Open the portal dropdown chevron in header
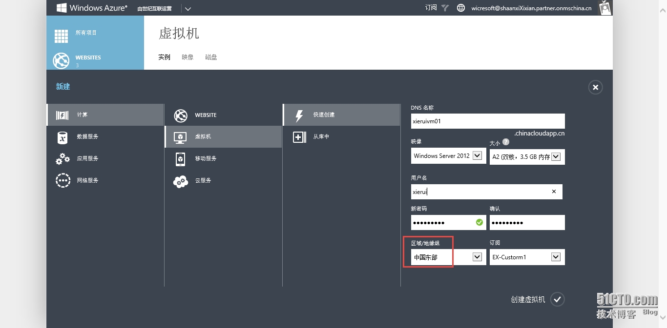This screenshot has width=667, height=328. (x=188, y=8)
